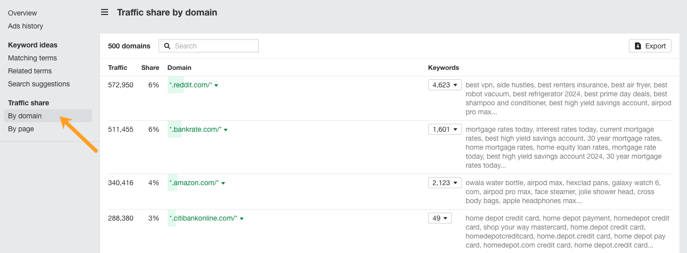Image resolution: width=687 pixels, height=253 pixels.
Task: Expand the dropdown arrow next to citibankonline.com
Action: (242, 219)
